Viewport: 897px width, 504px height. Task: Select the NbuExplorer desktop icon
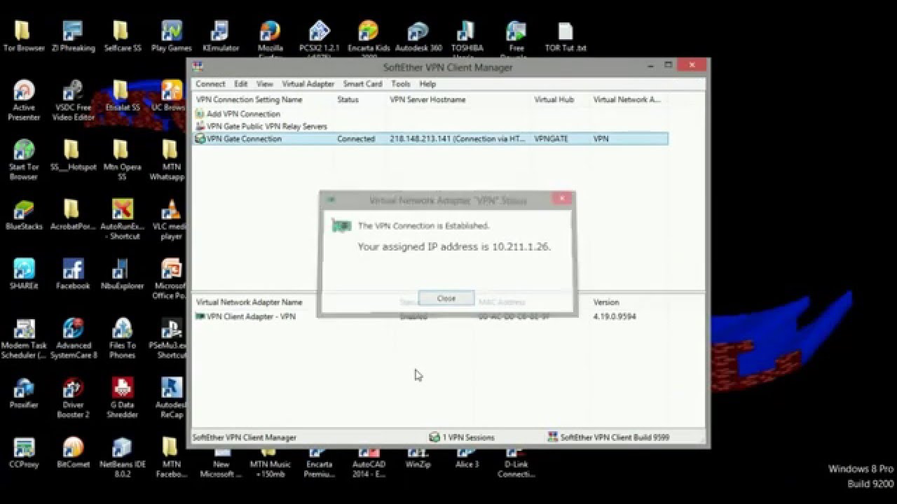point(122,275)
